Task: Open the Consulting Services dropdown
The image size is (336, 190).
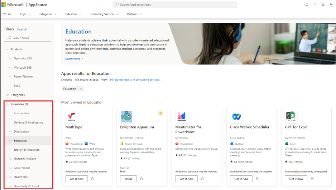Action: 104,14
